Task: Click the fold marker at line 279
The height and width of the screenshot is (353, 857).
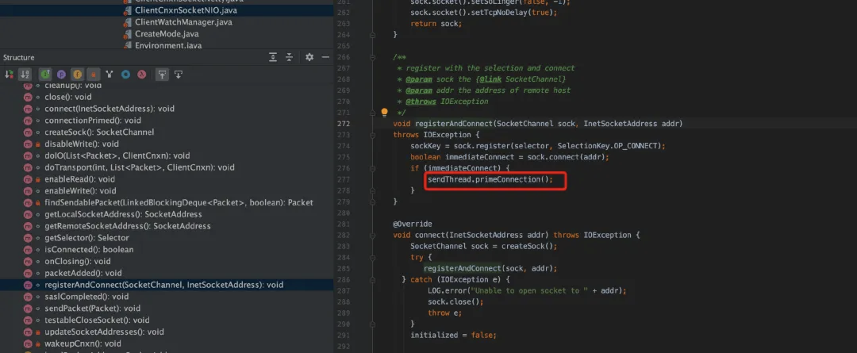Action: click(373, 201)
